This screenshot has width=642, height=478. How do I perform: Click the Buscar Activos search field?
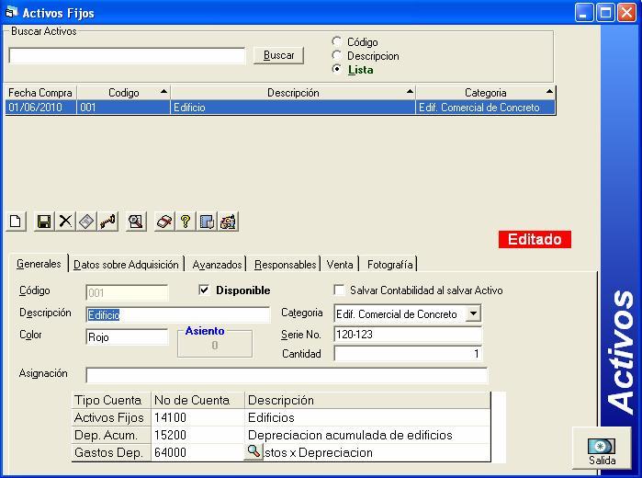click(x=127, y=56)
